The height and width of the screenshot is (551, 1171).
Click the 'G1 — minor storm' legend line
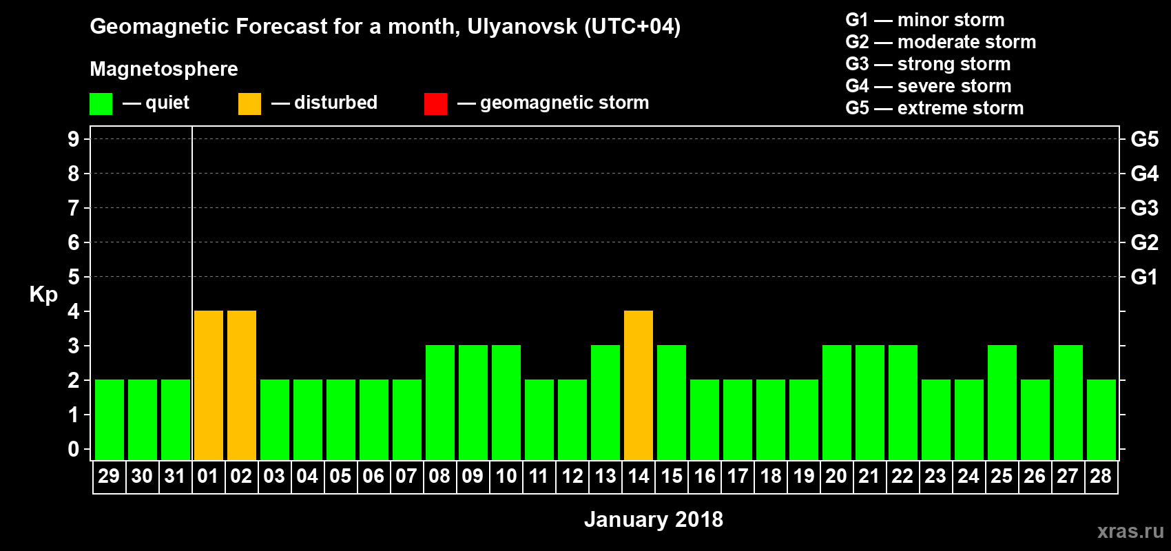(925, 20)
